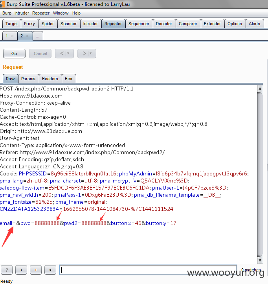Open back history dropdown arrow

point(68,53)
